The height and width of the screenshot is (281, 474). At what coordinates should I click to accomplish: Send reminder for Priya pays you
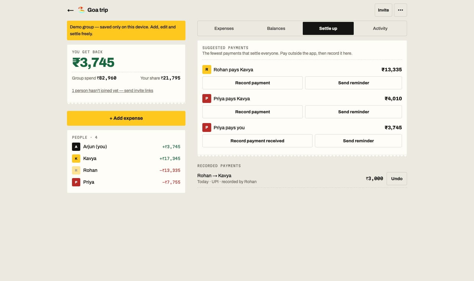358,141
